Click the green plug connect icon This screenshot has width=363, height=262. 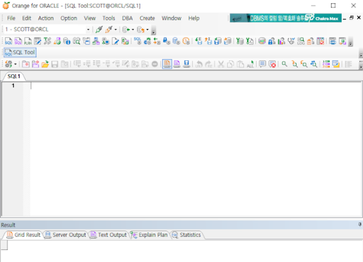coord(99,30)
